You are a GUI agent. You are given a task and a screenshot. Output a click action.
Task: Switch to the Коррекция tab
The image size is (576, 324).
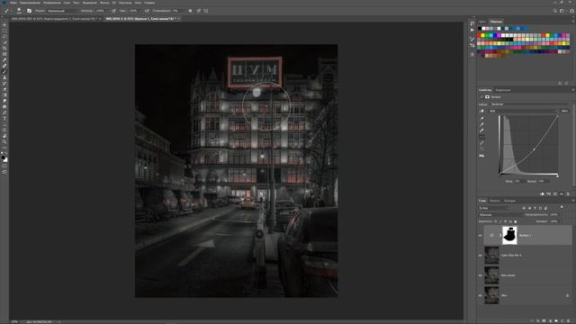point(503,90)
